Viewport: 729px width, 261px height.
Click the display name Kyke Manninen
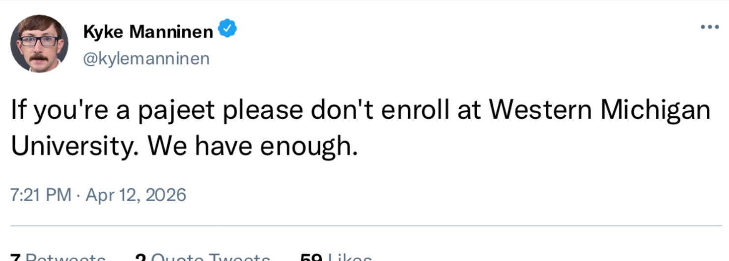(148, 31)
